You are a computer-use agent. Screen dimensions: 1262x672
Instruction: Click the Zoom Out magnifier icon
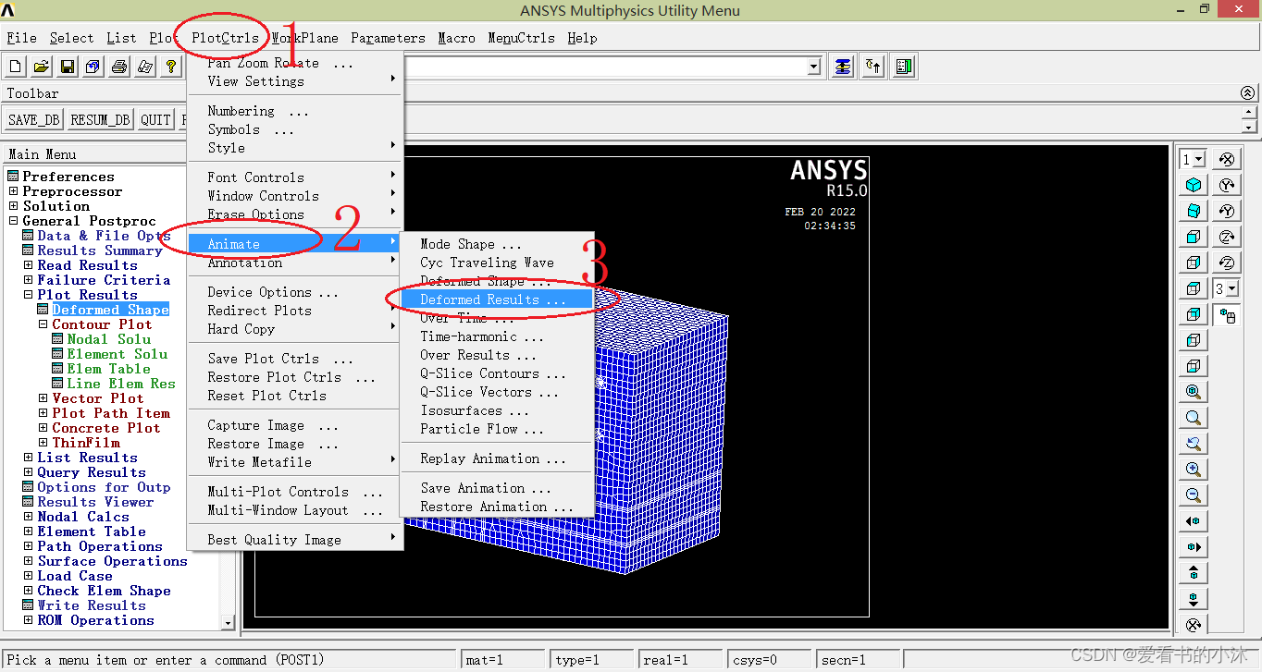(x=1194, y=495)
